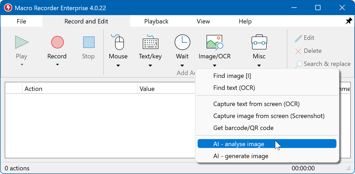Select the Text/key keyboard icon
The width and height of the screenshot is (355, 174).
pyautogui.click(x=150, y=43)
